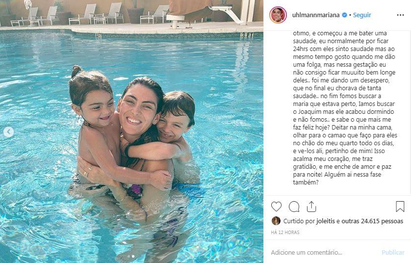Select the first carousel dot indicator
411x263 pixels.
[x=128, y=256]
